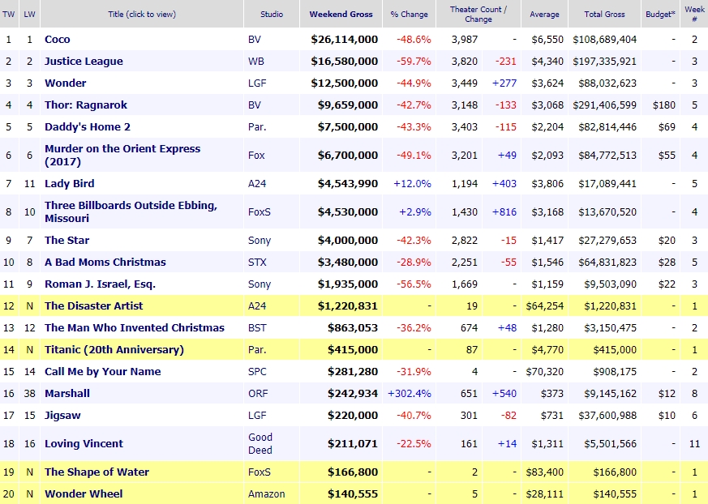Open Three Billboards Outside Ebbing, Missouri link
This screenshot has width=708, height=504.
[131, 211]
